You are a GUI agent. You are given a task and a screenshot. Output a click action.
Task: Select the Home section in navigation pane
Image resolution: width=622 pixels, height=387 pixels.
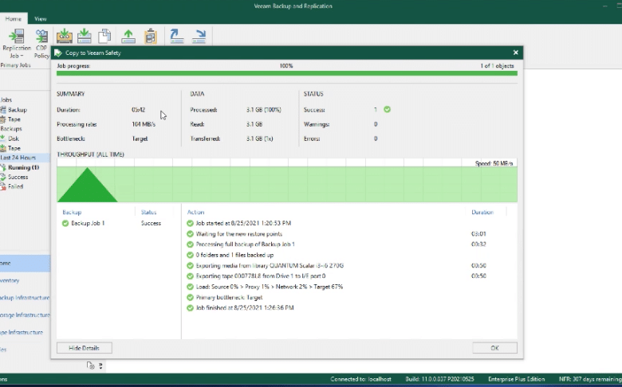pyautogui.click(x=25, y=263)
